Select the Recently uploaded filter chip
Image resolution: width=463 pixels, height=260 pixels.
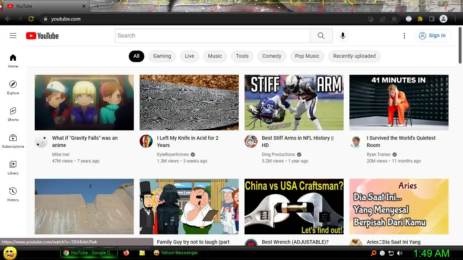point(354,56)
